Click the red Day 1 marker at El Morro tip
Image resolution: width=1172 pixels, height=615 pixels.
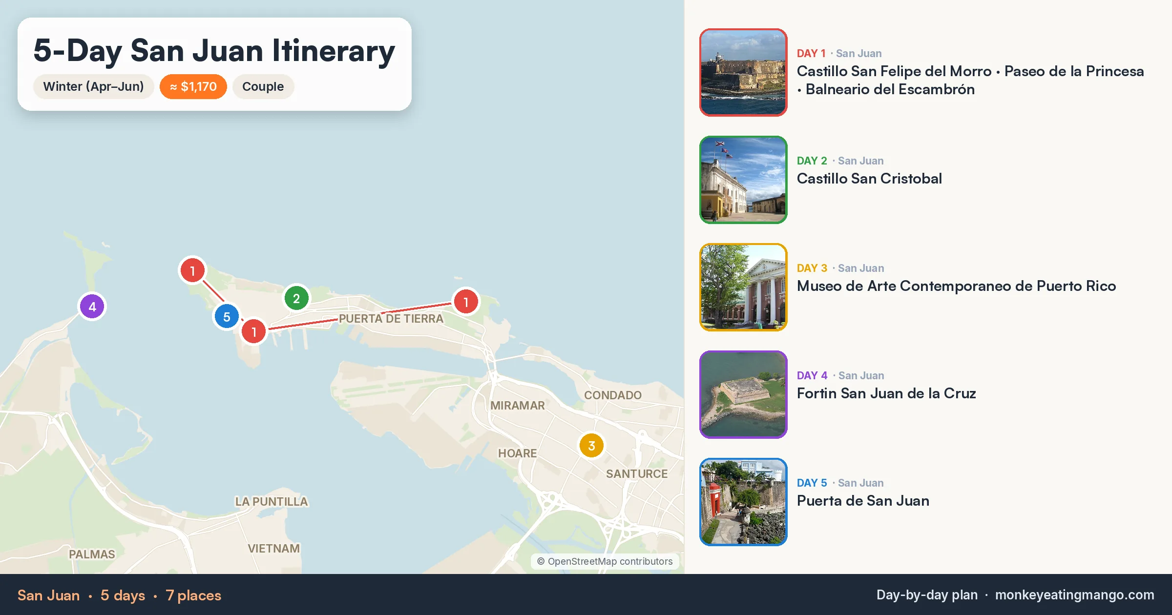coord(192,270)
